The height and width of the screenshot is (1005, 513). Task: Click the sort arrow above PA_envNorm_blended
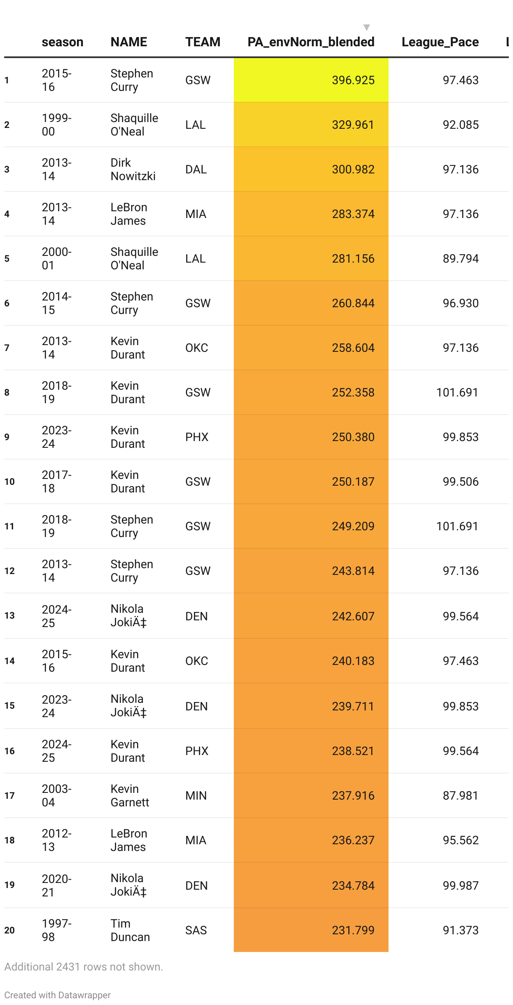click(367, 27)
